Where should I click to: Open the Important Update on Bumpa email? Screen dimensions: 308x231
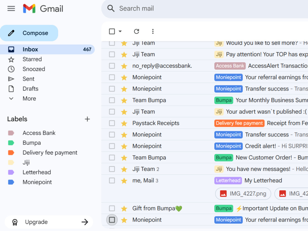click(x=272, y=209)
